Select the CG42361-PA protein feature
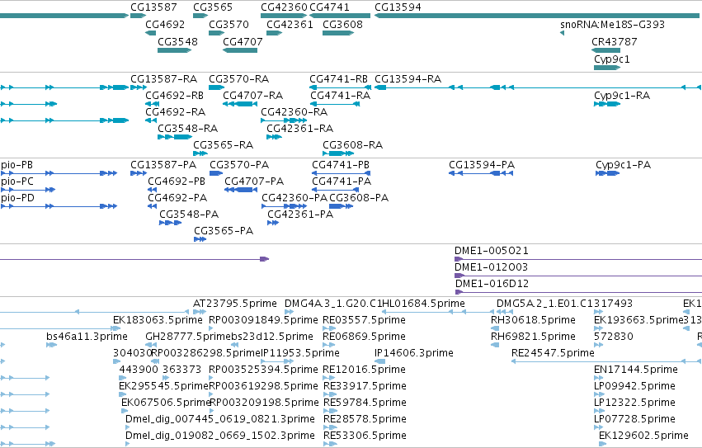This screenshot has width=702, height=448. 273,223
